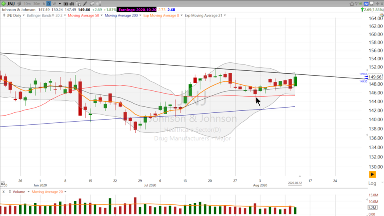Select the 10m timeframe button
The image size is (384, 216).
pos(27,4)
